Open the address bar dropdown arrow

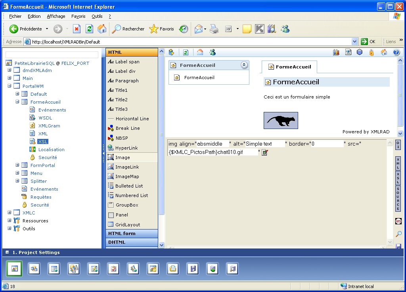354,42
